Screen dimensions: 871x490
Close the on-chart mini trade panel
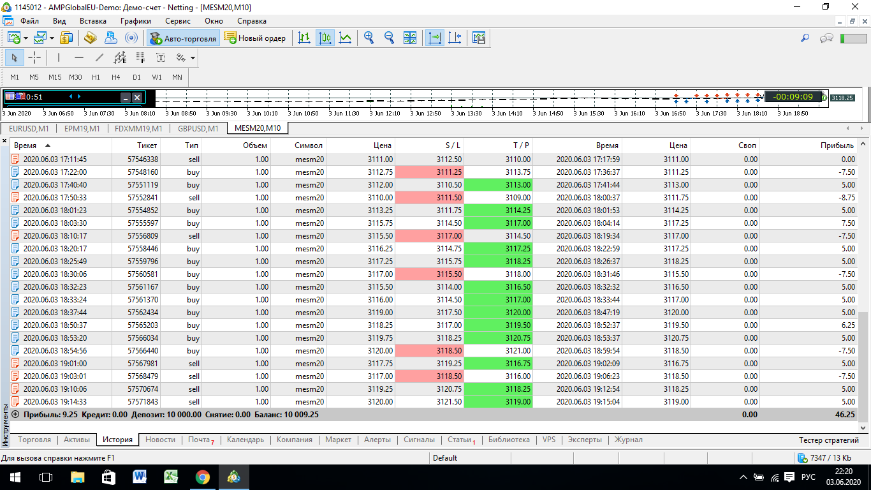[x=137, y=97]
